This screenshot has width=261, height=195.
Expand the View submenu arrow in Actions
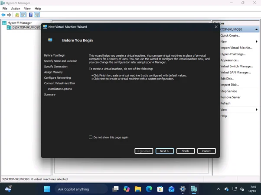tap(257, 109)
